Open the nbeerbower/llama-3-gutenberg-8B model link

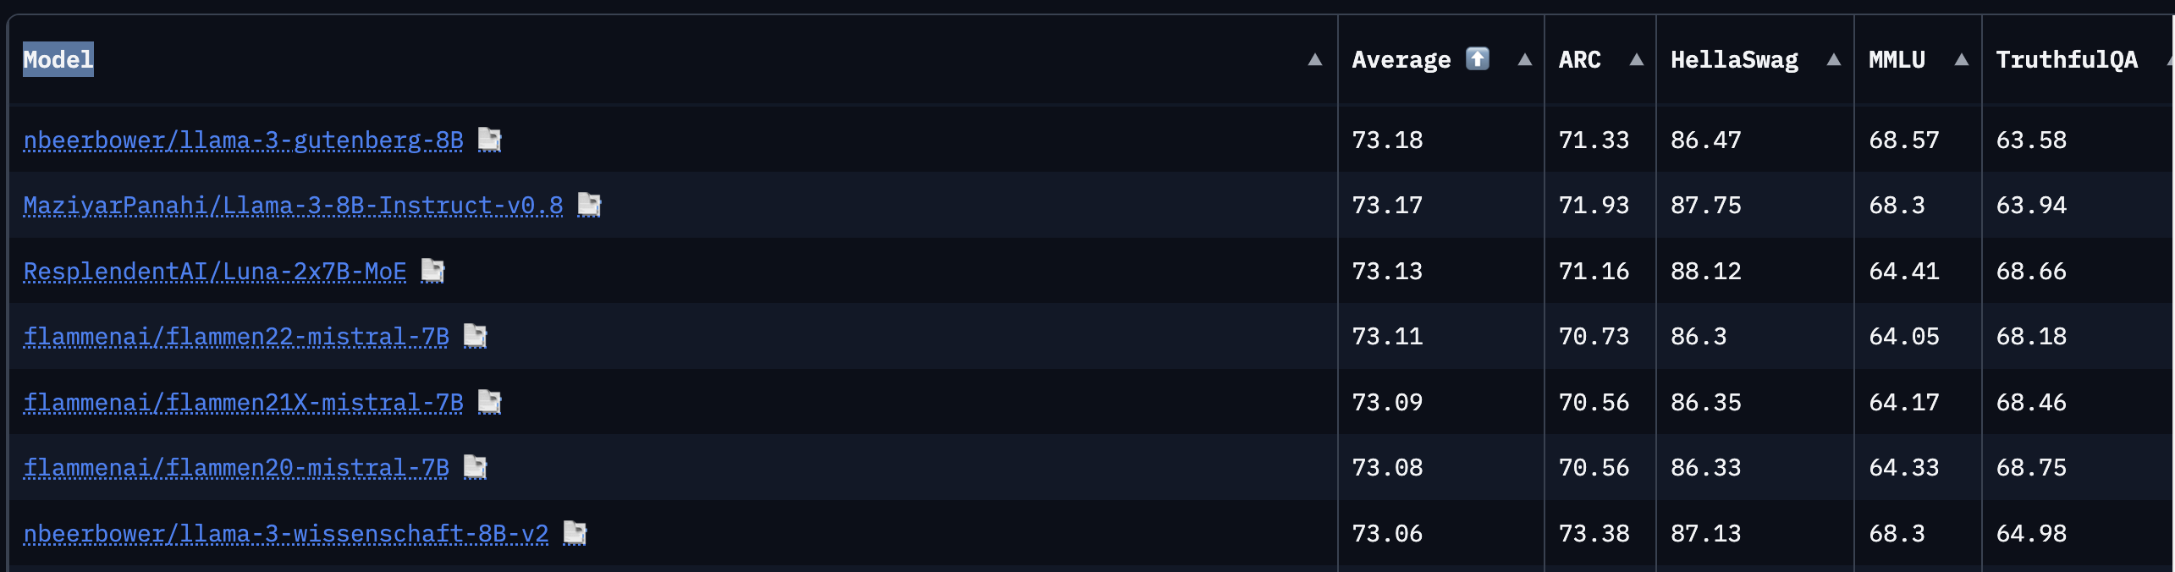(243, 140)
